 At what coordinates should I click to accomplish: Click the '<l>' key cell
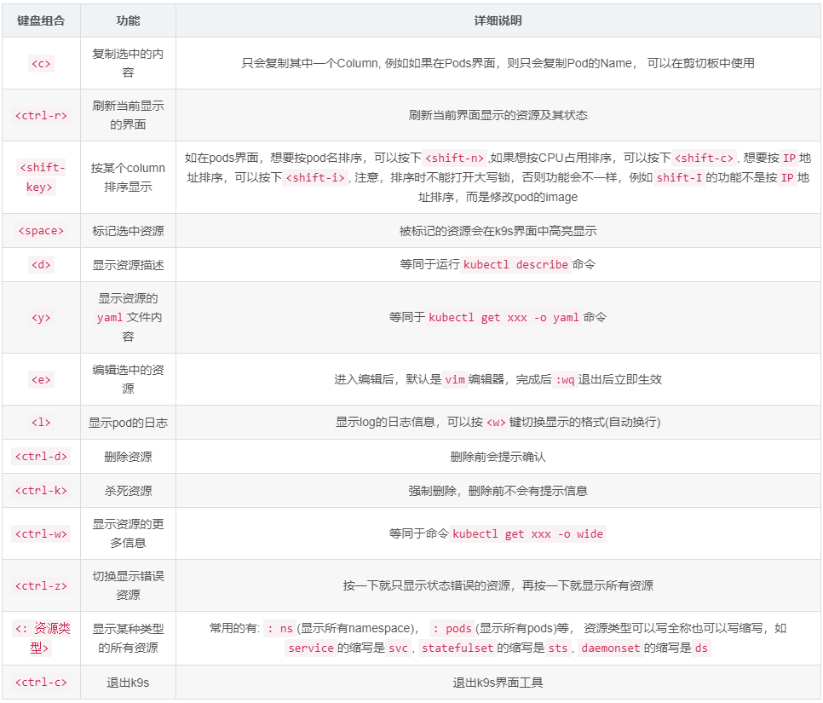pyautogui.click(x=41, y=422)
